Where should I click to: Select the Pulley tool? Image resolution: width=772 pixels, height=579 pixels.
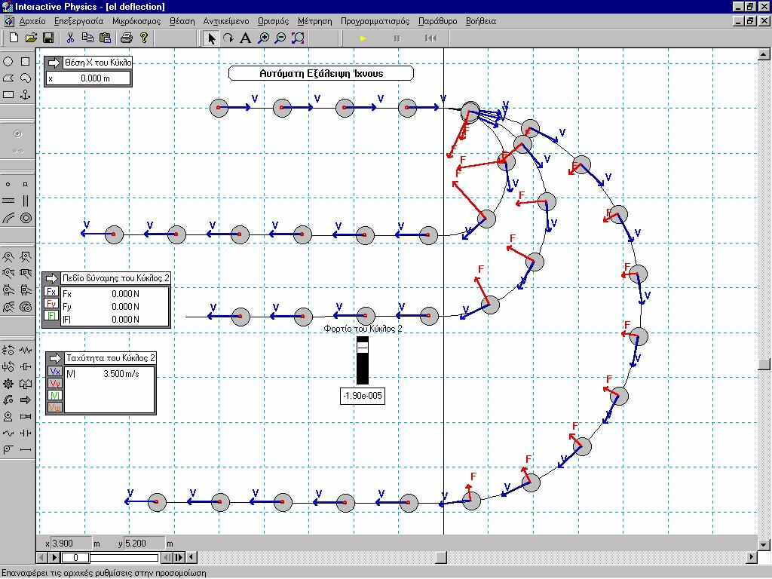point(8,449)
